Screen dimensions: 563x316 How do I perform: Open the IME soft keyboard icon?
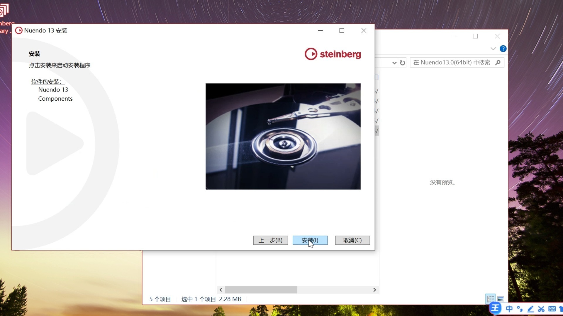[x=552, y=309]
